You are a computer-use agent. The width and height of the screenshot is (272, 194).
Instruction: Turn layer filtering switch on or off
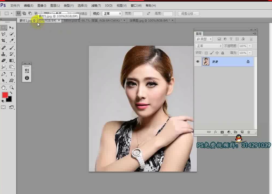(x=251, y=39)
